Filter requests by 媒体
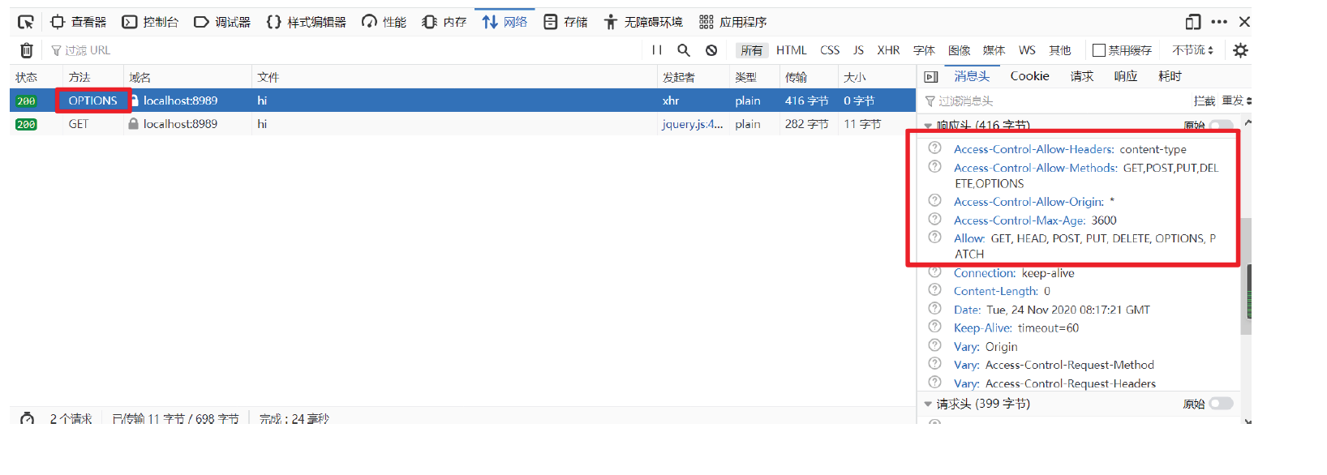1327x475 pixels. (994, 50)
